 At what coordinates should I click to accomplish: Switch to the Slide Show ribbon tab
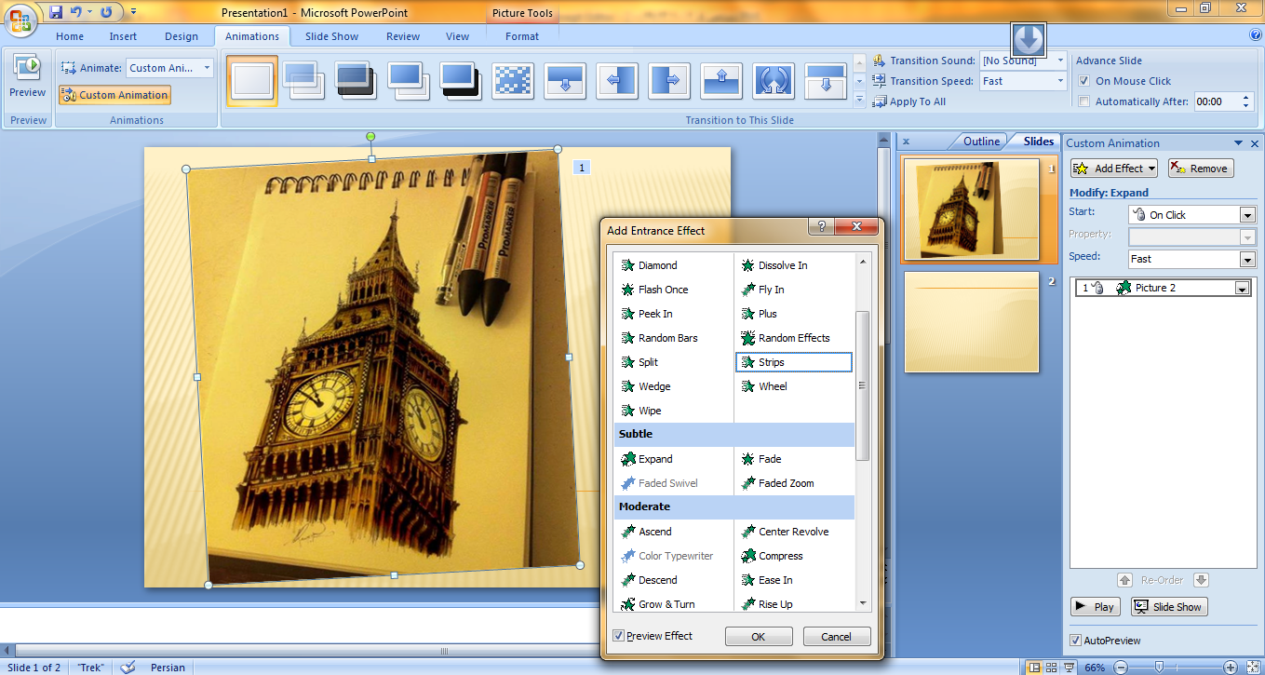[x=331, y=36]
